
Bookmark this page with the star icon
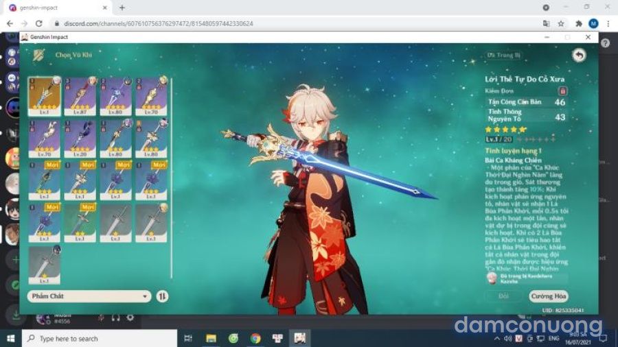point(561,23)
